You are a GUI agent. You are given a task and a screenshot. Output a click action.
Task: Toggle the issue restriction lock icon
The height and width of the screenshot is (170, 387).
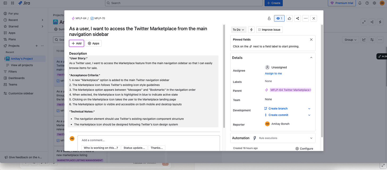click(269, 18)
